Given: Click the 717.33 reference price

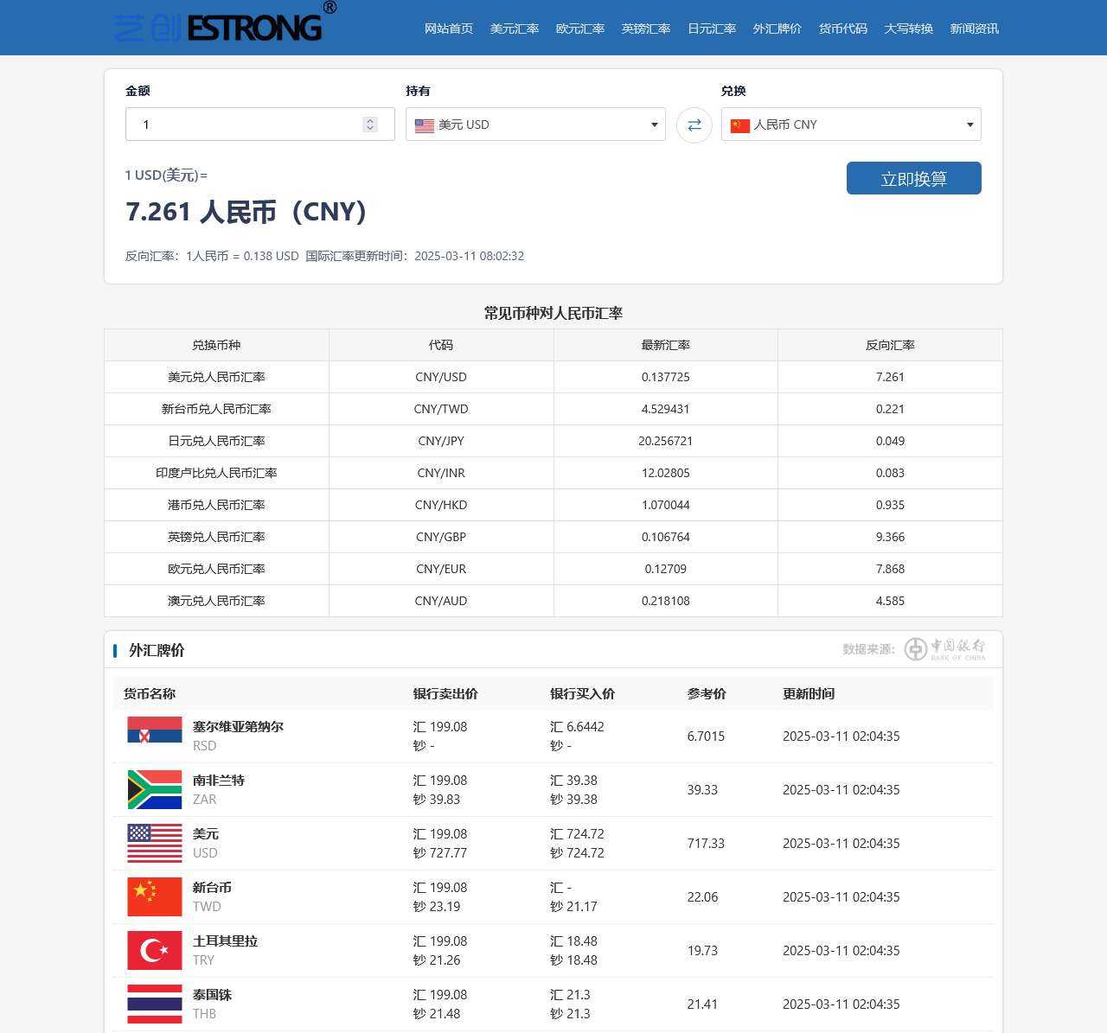Looking at the screenshot, I should click(706, 844).
